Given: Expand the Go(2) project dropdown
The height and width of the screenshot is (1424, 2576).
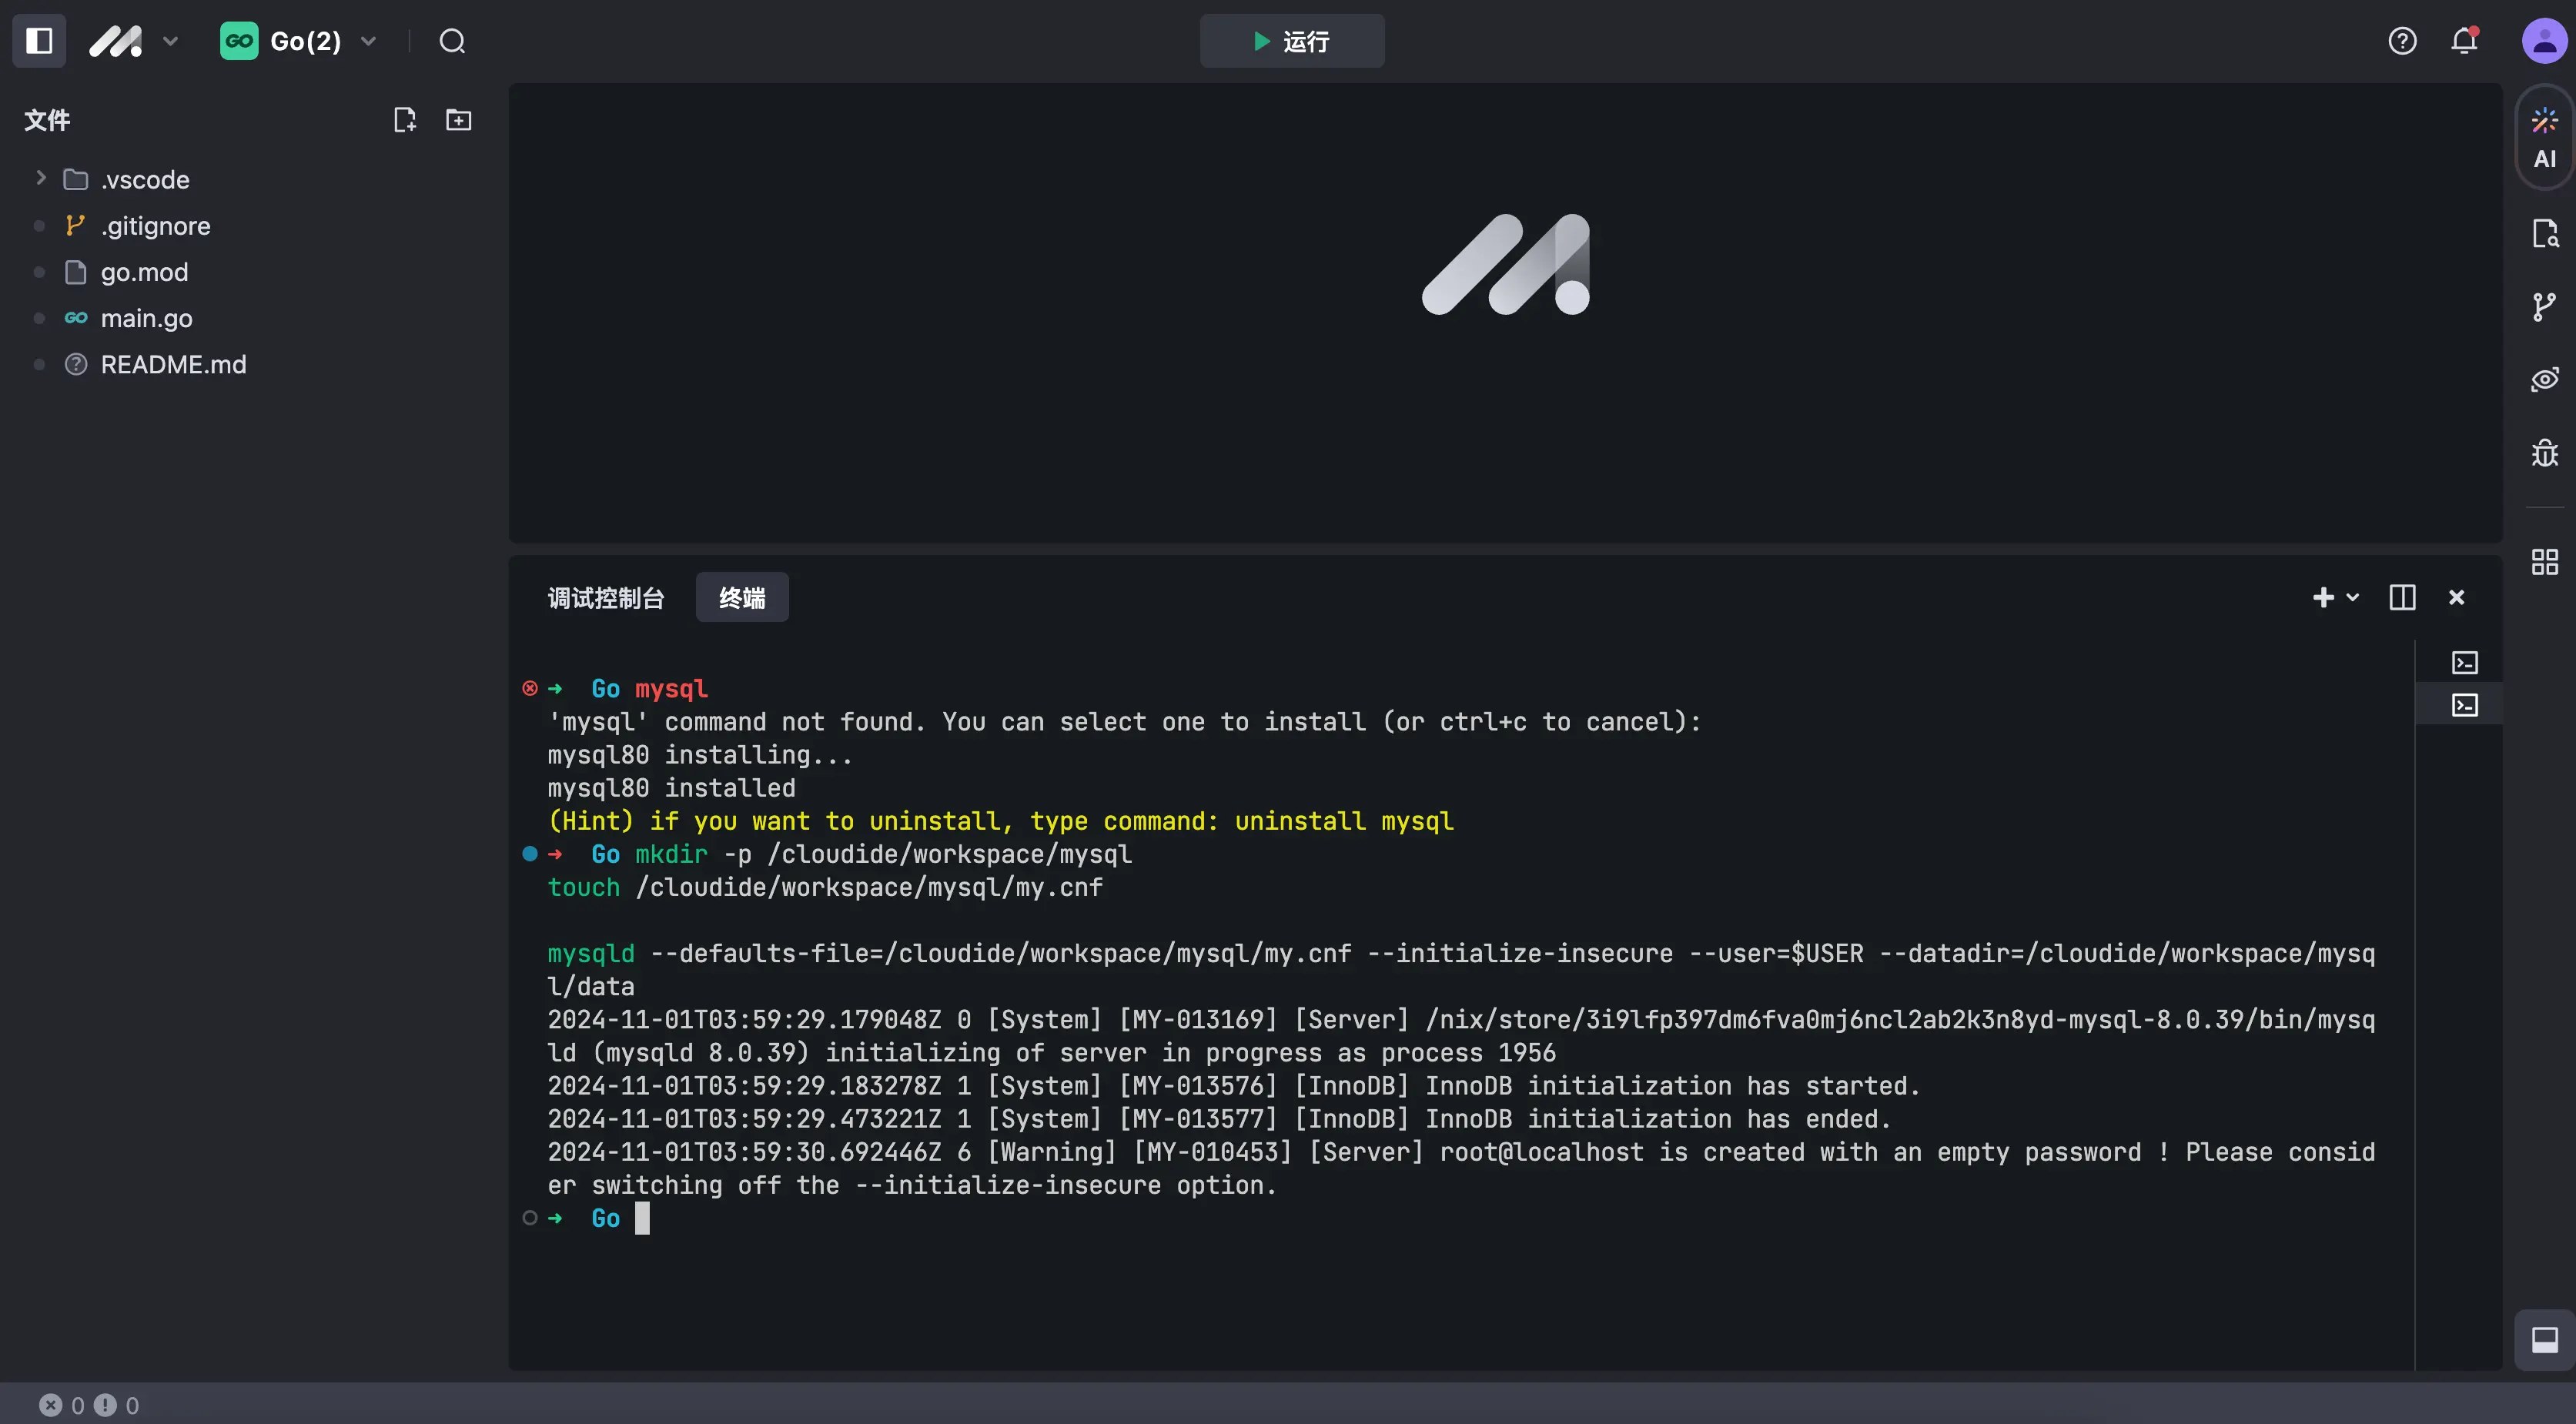Looking at the screenshot, I should (x=368, y=41).
